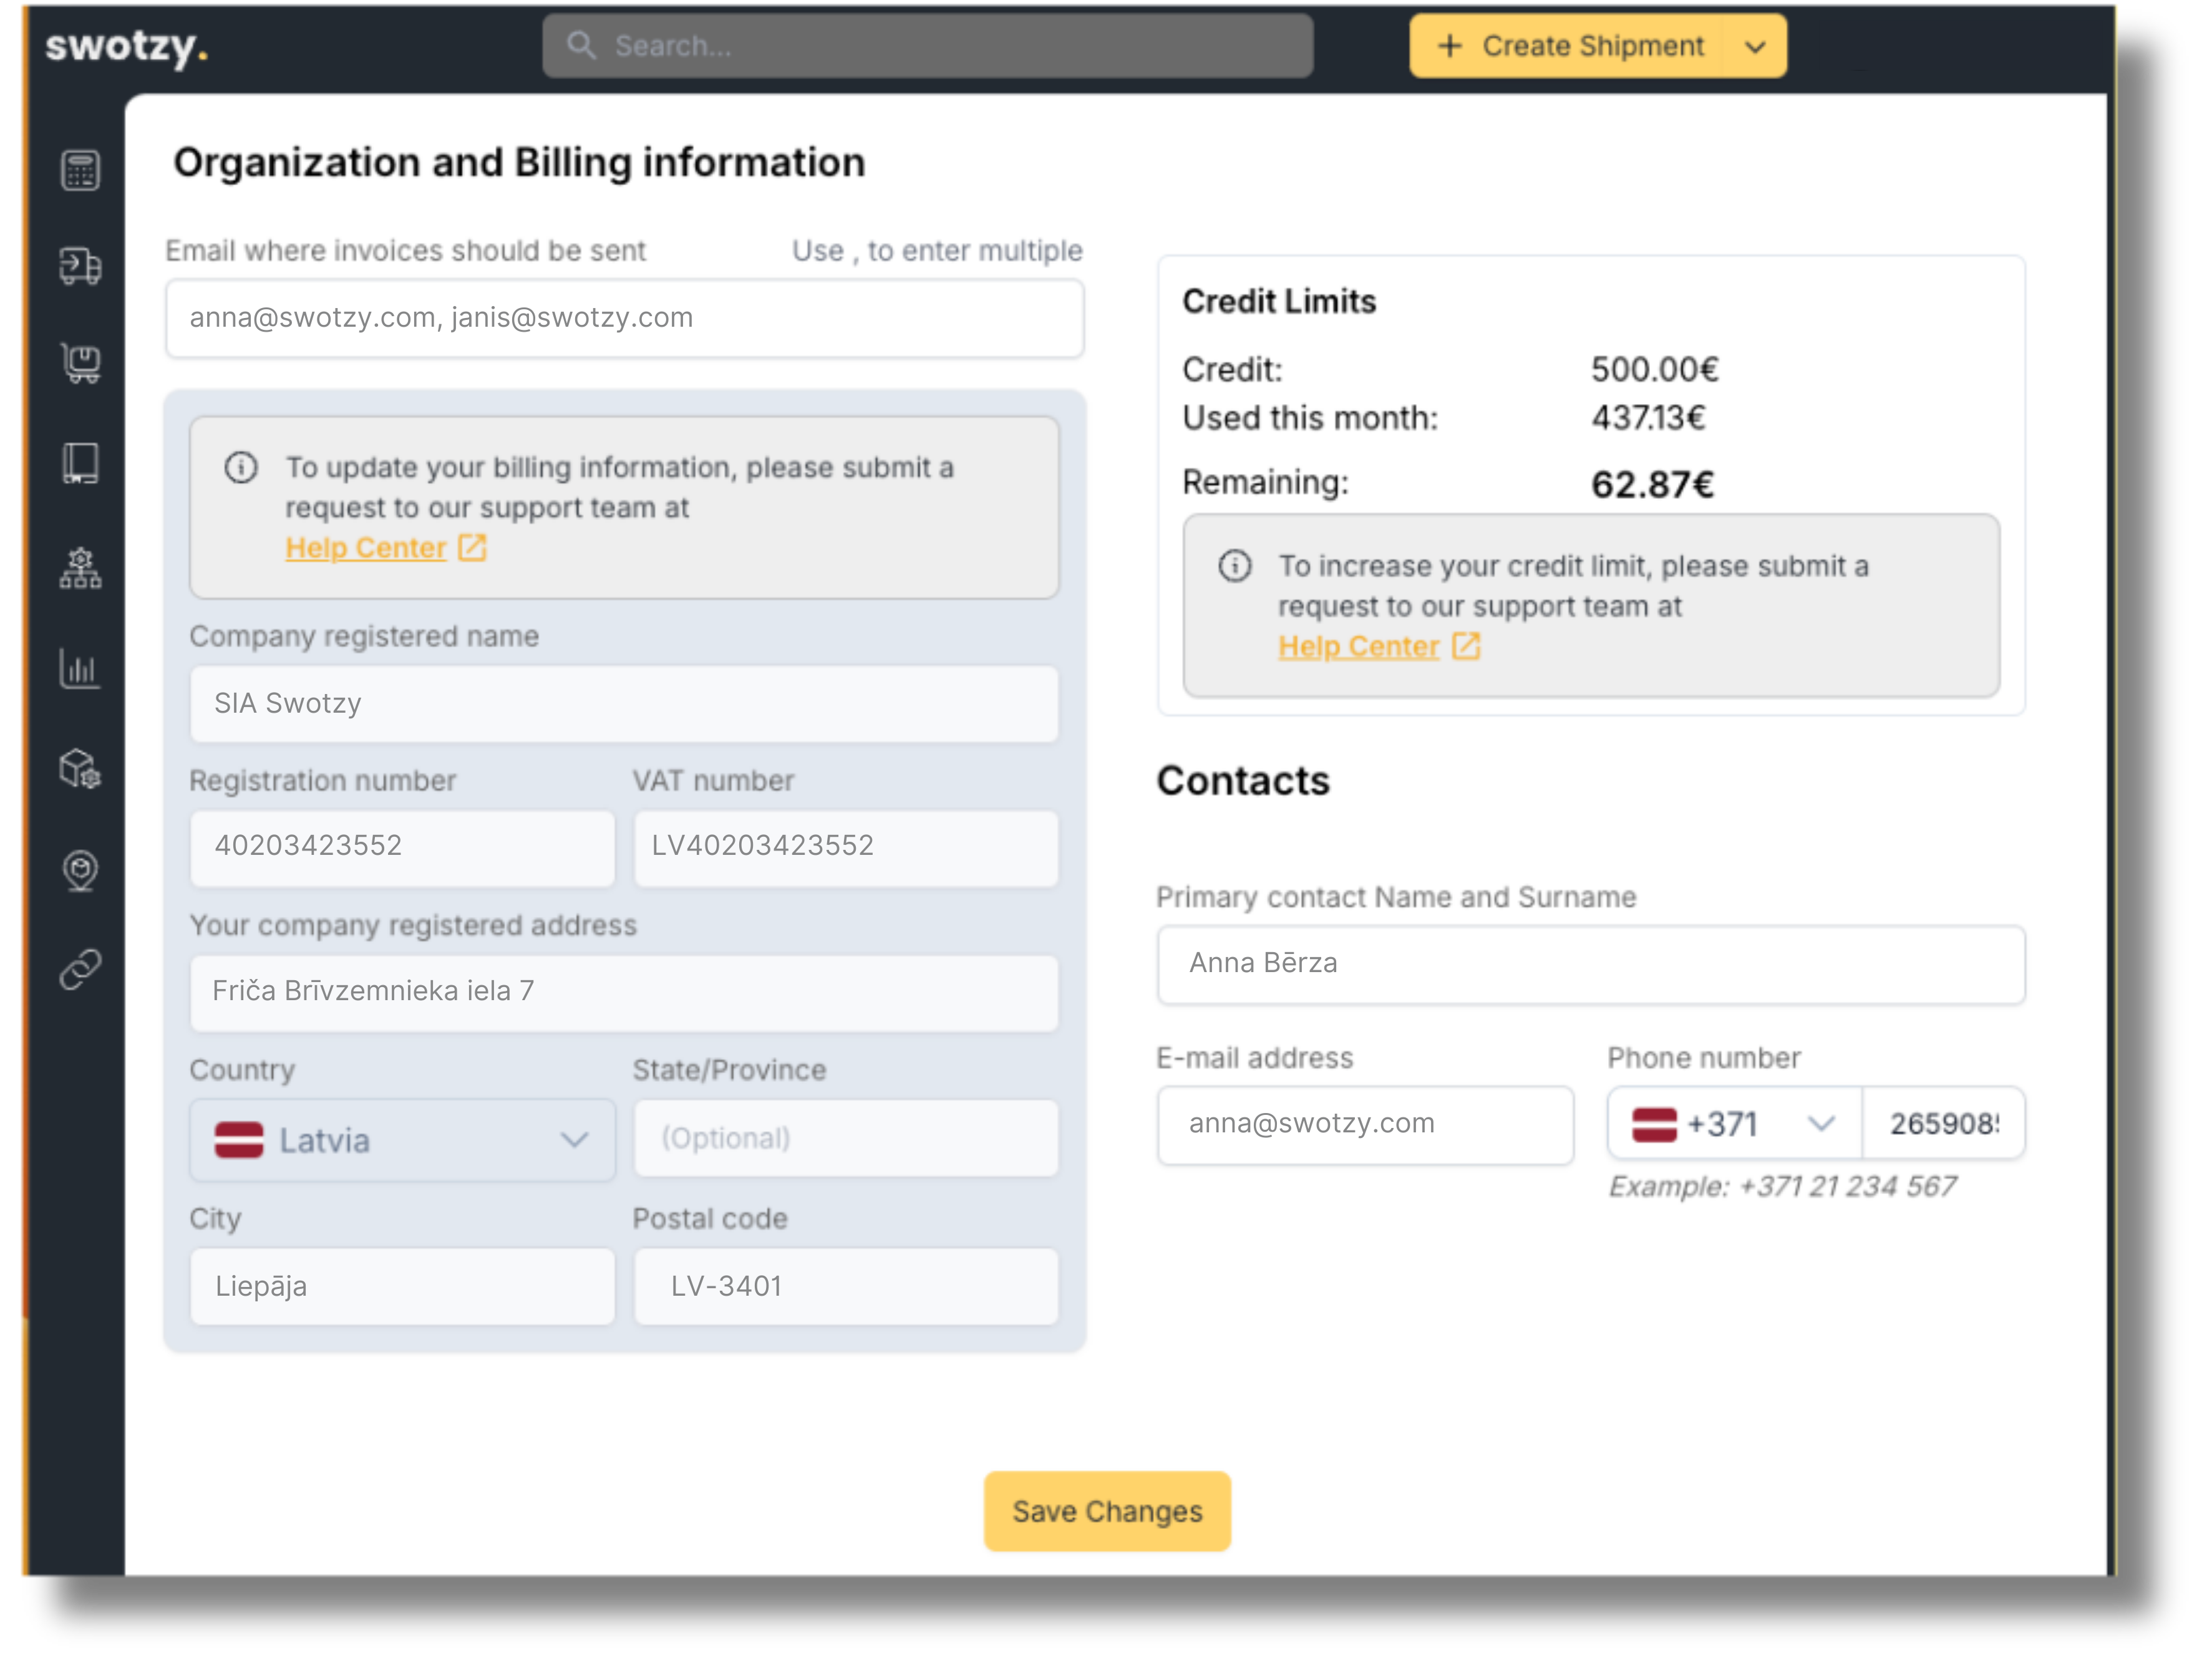Click the chain link integrations icon
This screenshot has height=1658, width=2212.
point(80,968)
